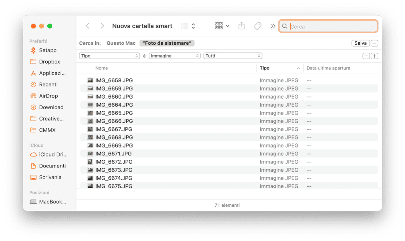Click the Share toolbar icon
The width and height of the screenshot is (405, 241).
point(242,26)
